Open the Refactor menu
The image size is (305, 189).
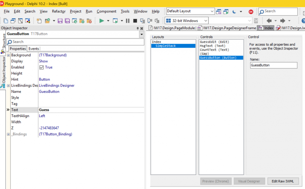58,11
